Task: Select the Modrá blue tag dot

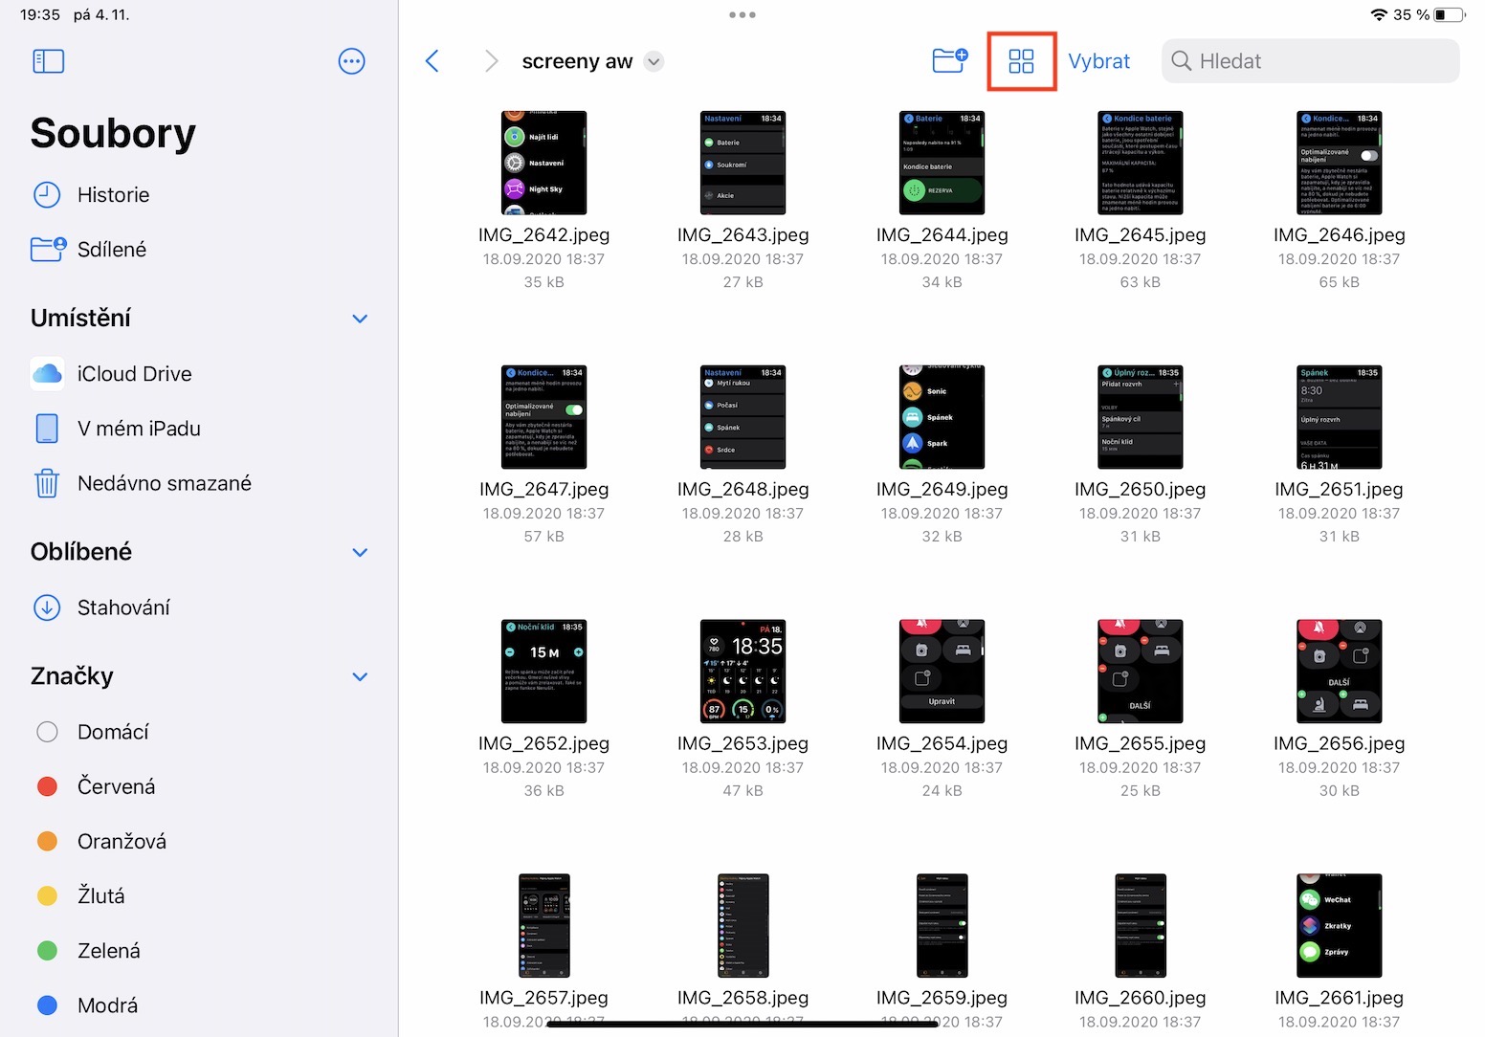Action: (x=47, y=1005)
